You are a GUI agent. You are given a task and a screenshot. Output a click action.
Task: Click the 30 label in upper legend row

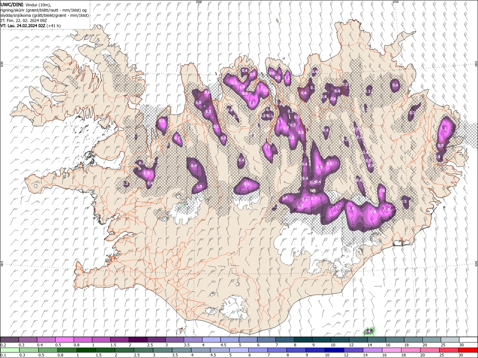click(461, 345)
